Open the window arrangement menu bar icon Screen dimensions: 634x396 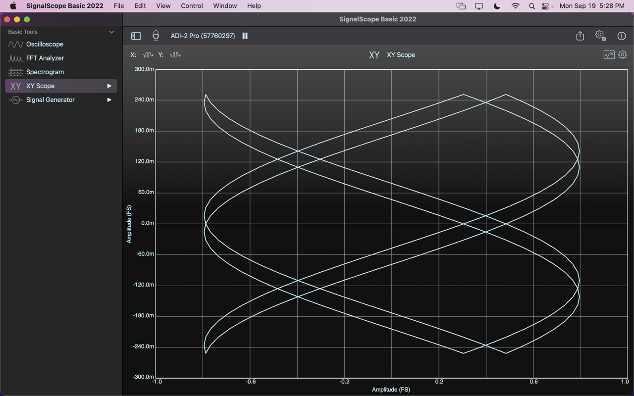[x=461, y=6]
